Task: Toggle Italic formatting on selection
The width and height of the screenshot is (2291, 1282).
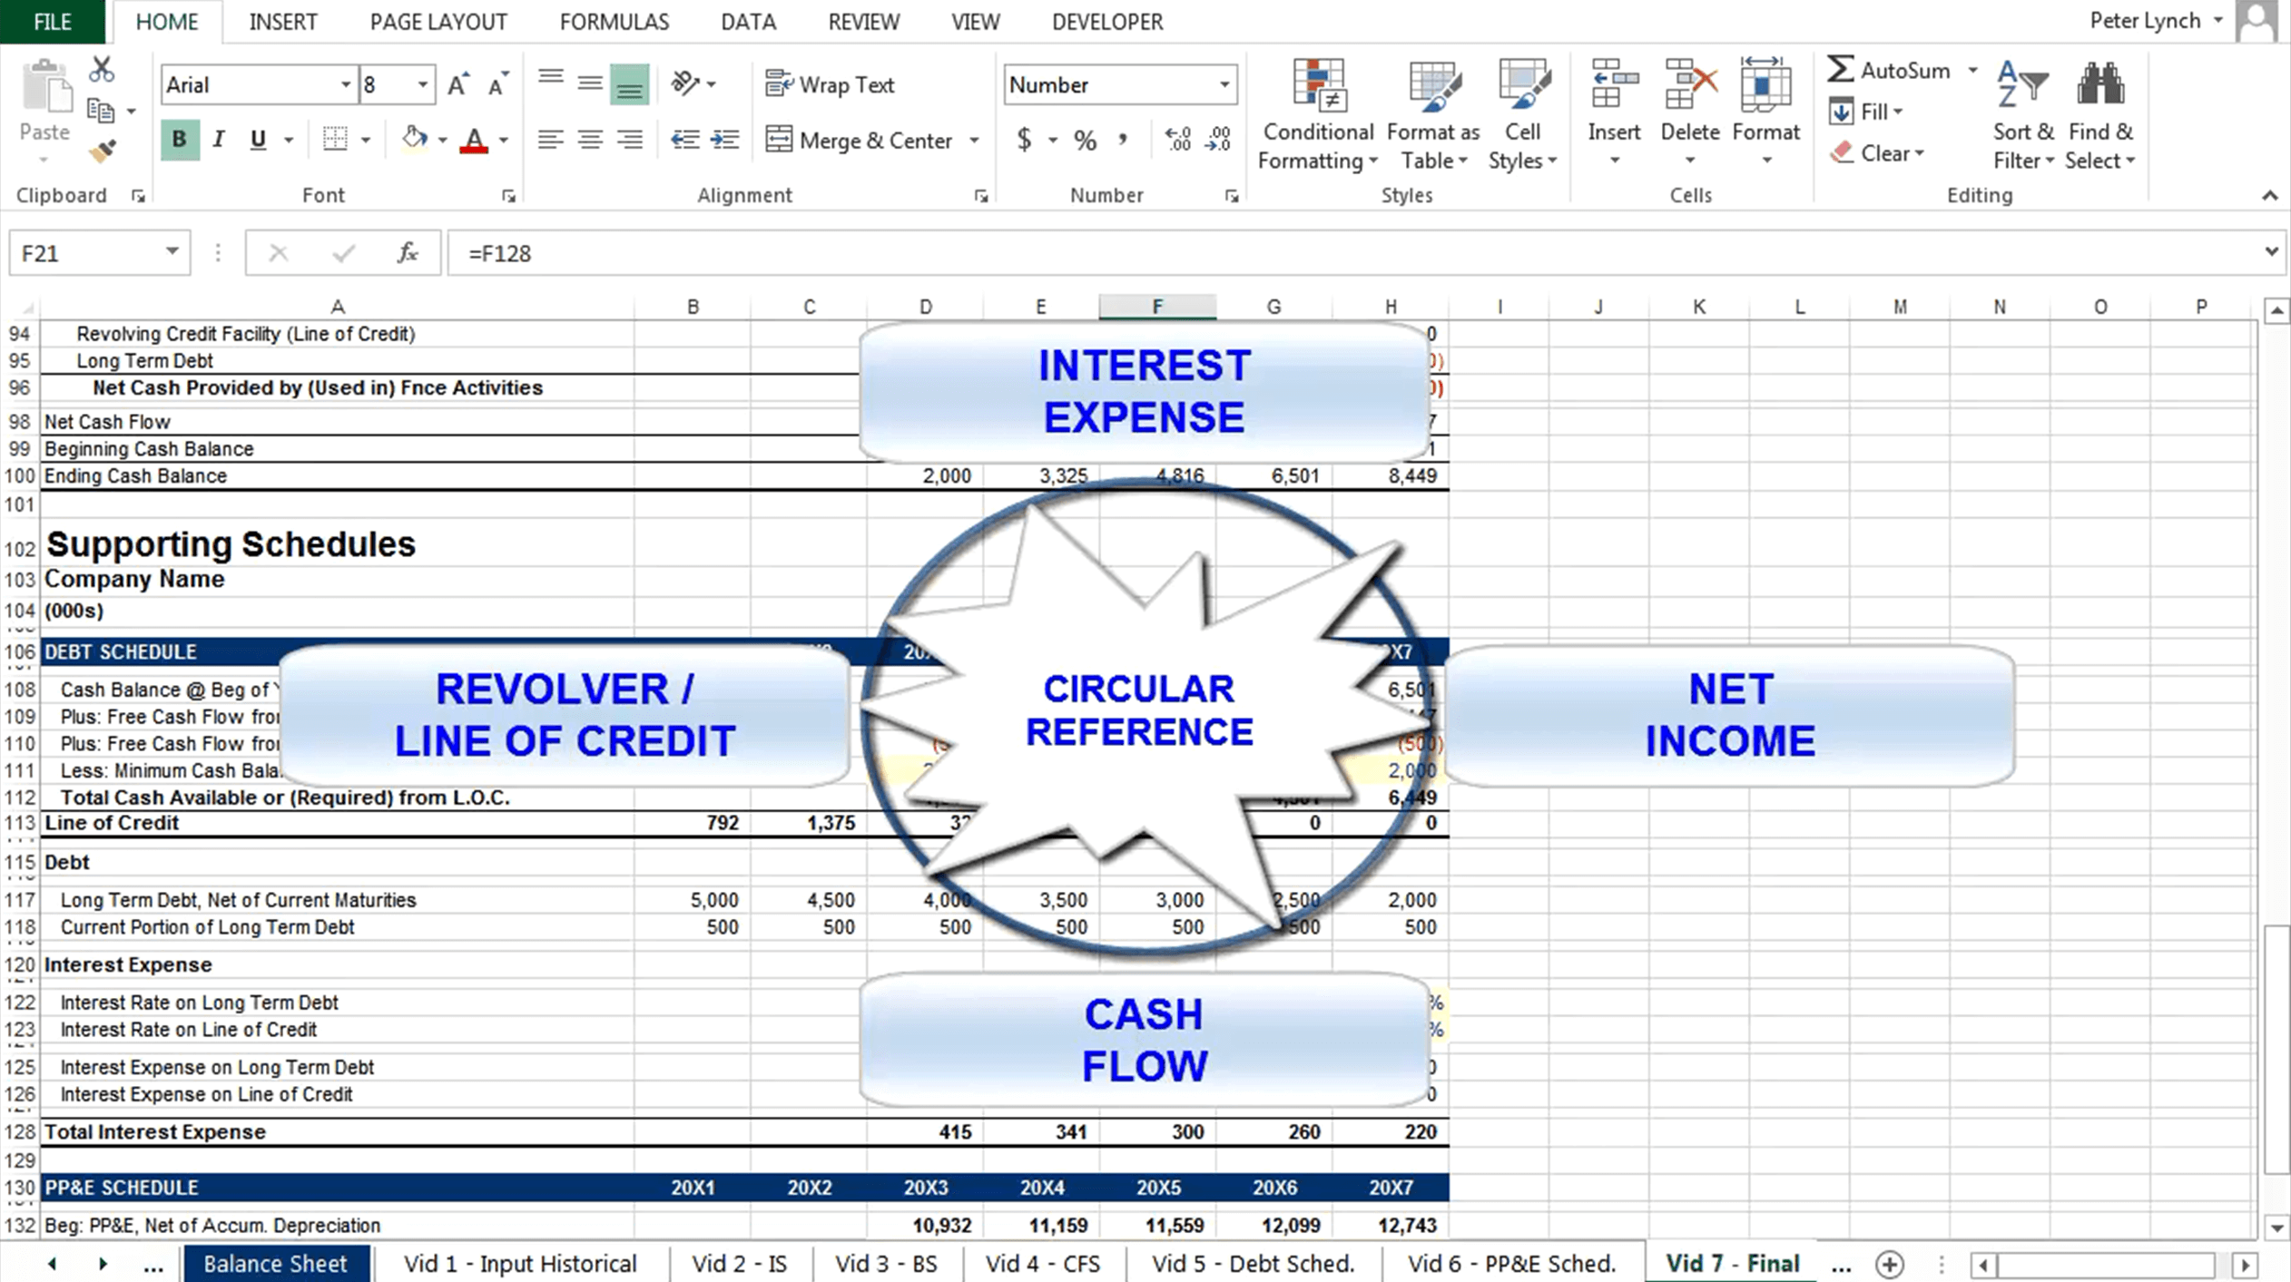Action: coord(219,139)
